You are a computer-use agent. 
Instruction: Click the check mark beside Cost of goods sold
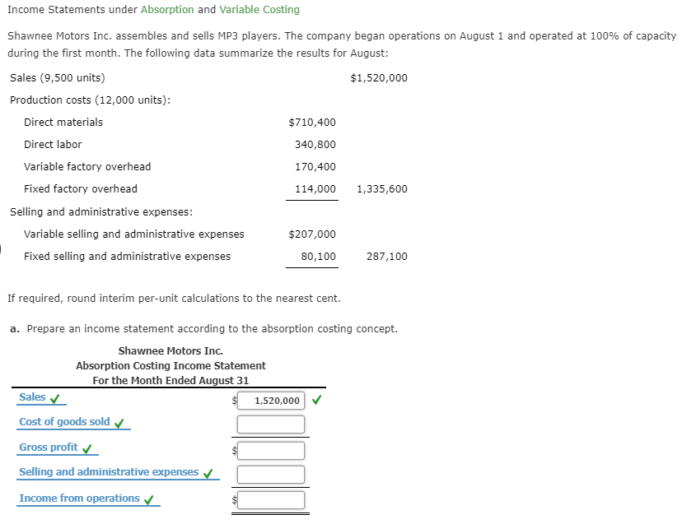(x=119, y=423)
